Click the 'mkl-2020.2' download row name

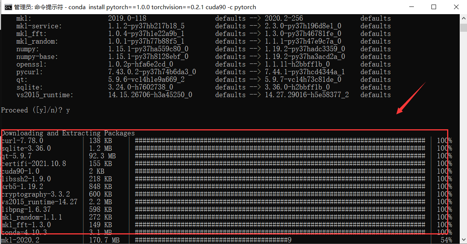(20, 240)
